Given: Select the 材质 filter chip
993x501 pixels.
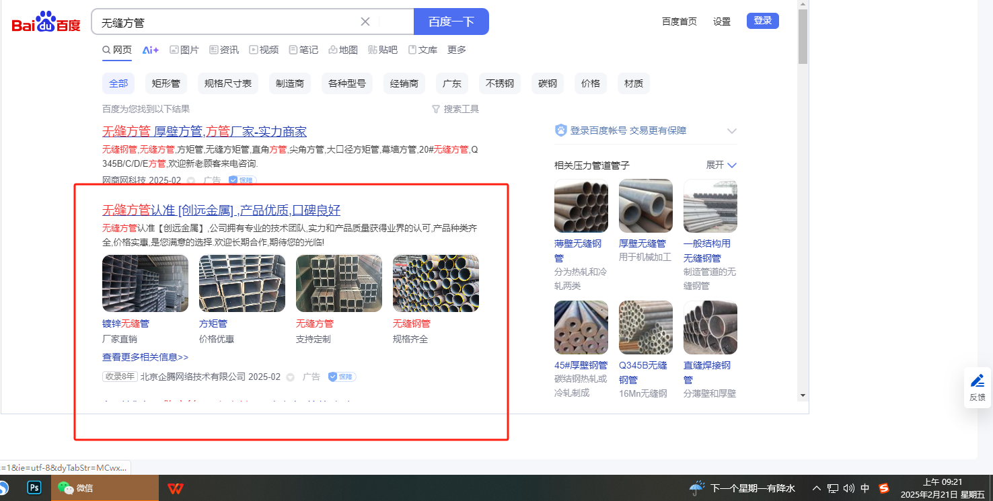Looking at the screenshot, I should coord(634,83).
